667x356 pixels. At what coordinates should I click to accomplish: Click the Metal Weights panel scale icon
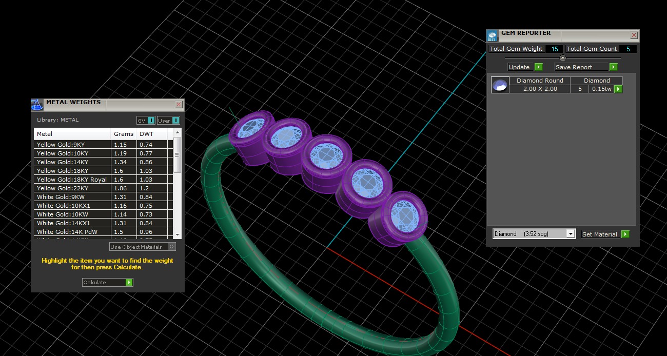[37, 105]
